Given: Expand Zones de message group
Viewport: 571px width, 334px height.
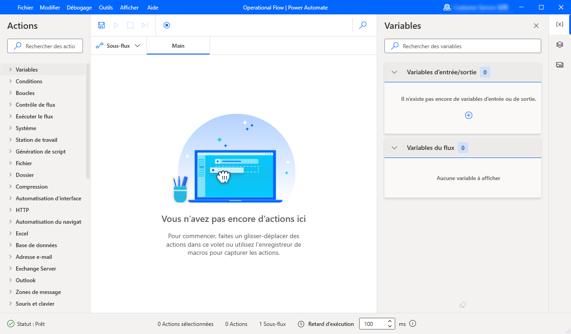Looking at the screenshot, I should pos(10,292).
